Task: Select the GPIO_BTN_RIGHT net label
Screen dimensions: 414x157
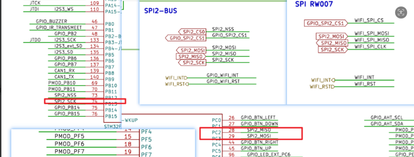Action: (x=259, y=142)
